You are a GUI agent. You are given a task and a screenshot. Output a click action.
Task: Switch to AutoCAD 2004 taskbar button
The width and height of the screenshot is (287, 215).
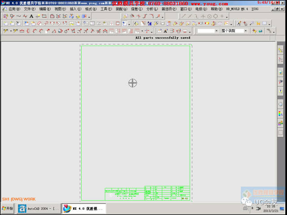click(x=39, y=209)
